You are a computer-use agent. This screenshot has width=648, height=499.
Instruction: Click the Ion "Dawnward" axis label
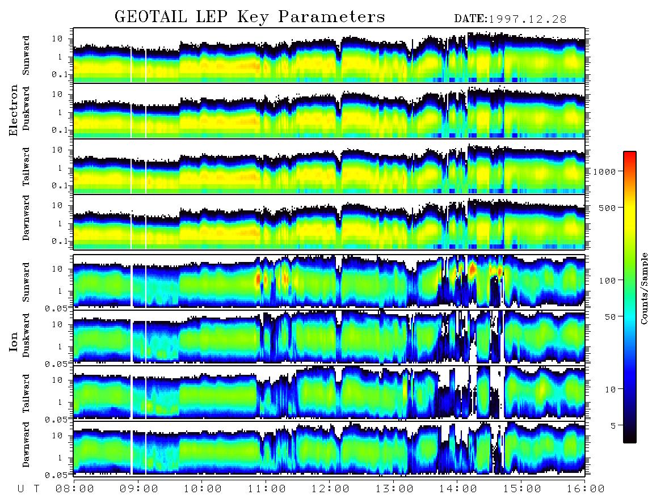26,444
